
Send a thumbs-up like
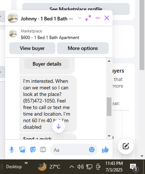point(105,150)
